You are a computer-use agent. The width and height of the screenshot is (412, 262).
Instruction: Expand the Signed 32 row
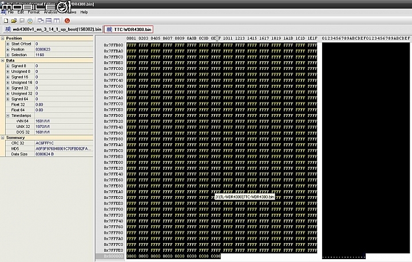[8, 88]
